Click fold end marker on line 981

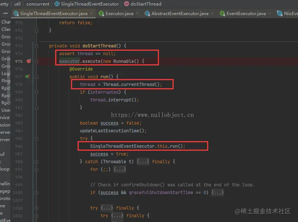37,108
